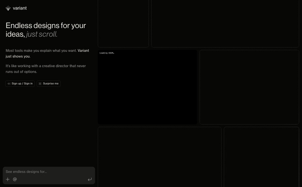Open the Loading DOOM design card
Image resolution: width=302 pixels, height=187 pixels.
(147, 87)
